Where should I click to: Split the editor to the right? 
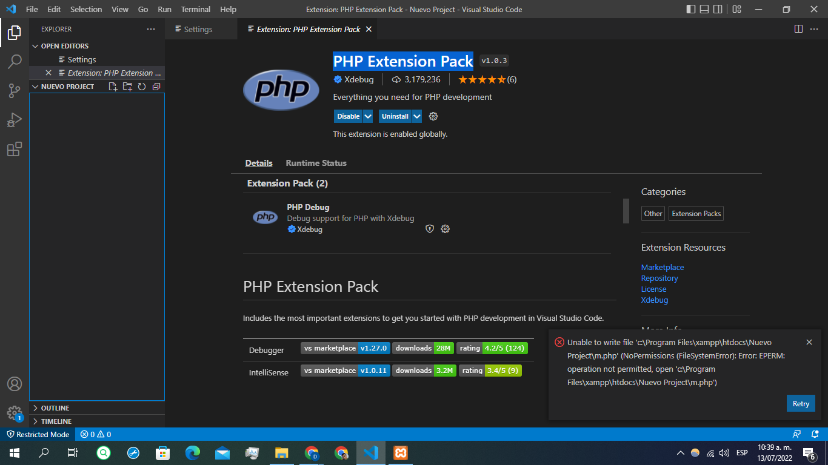(x=799, y=29)
